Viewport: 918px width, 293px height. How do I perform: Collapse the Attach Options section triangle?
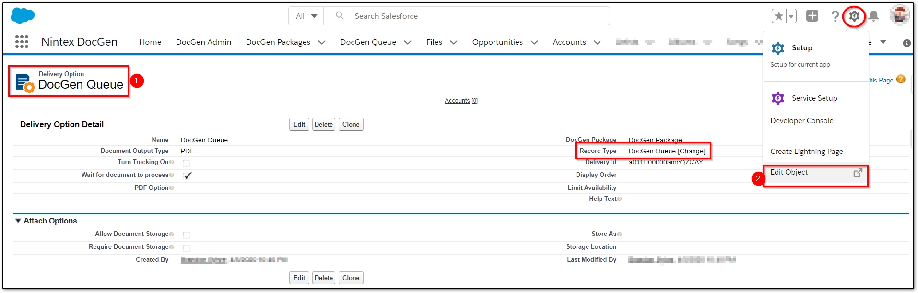point(18,221)
